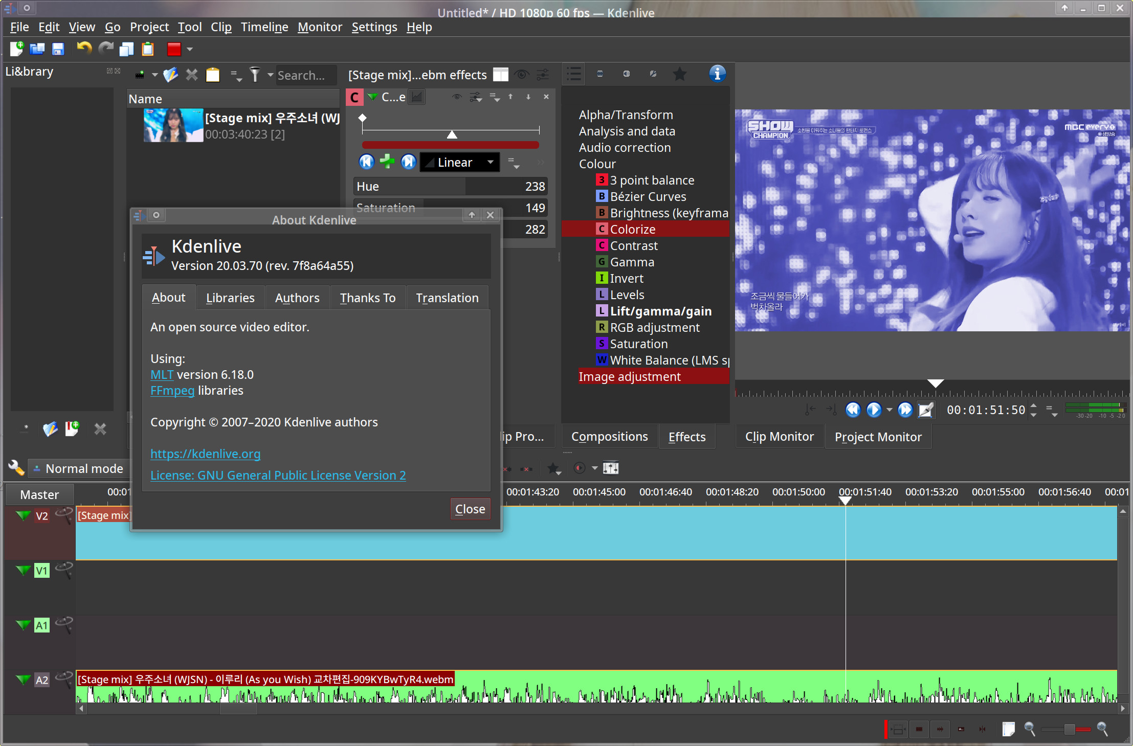Viewport: 1133px width, 746px height.
Task: Open the GNU General Public License link
Action: [x=278, y=475]
